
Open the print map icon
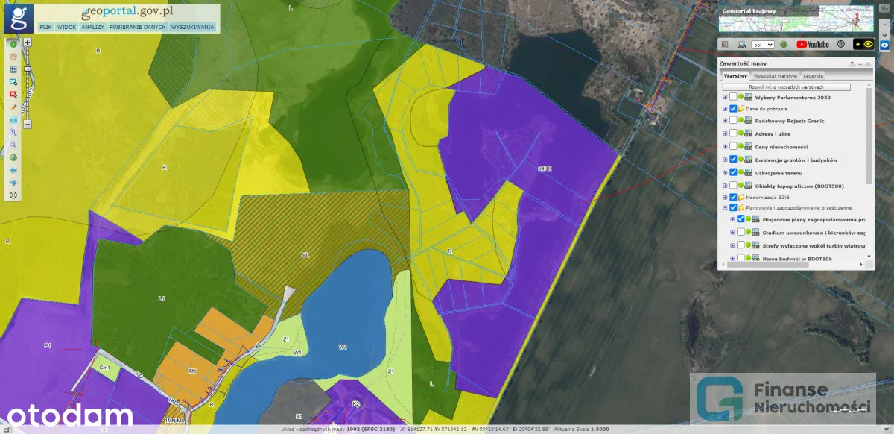[x=741, y=45]
